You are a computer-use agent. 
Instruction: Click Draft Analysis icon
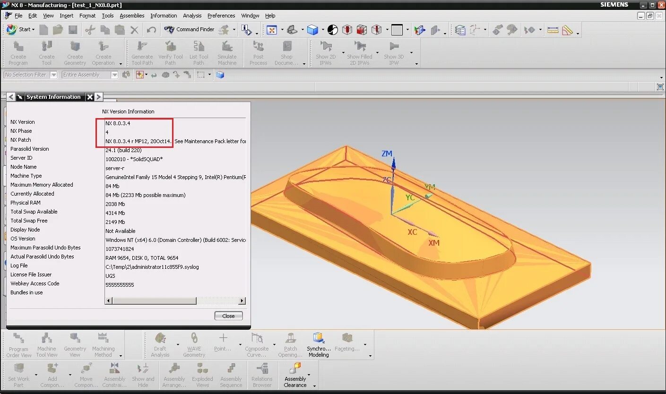click(x=160, y=345)
